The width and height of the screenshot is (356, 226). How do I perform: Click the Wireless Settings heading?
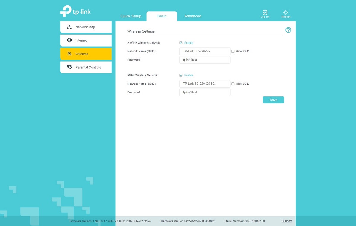(x=141, y=31)
